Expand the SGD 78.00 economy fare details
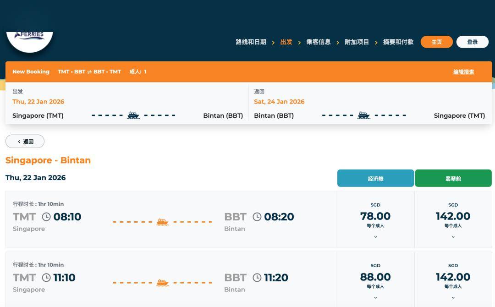 pyautogui.click(x=375, y=237)
